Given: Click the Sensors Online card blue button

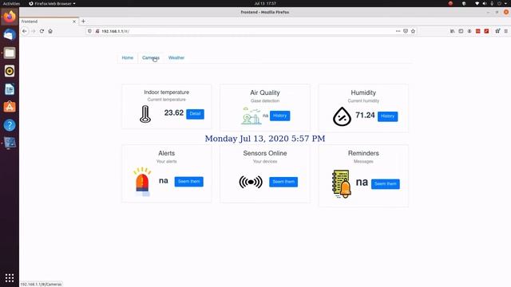Looking at the screenshot, I should click(x=283, y=182).
